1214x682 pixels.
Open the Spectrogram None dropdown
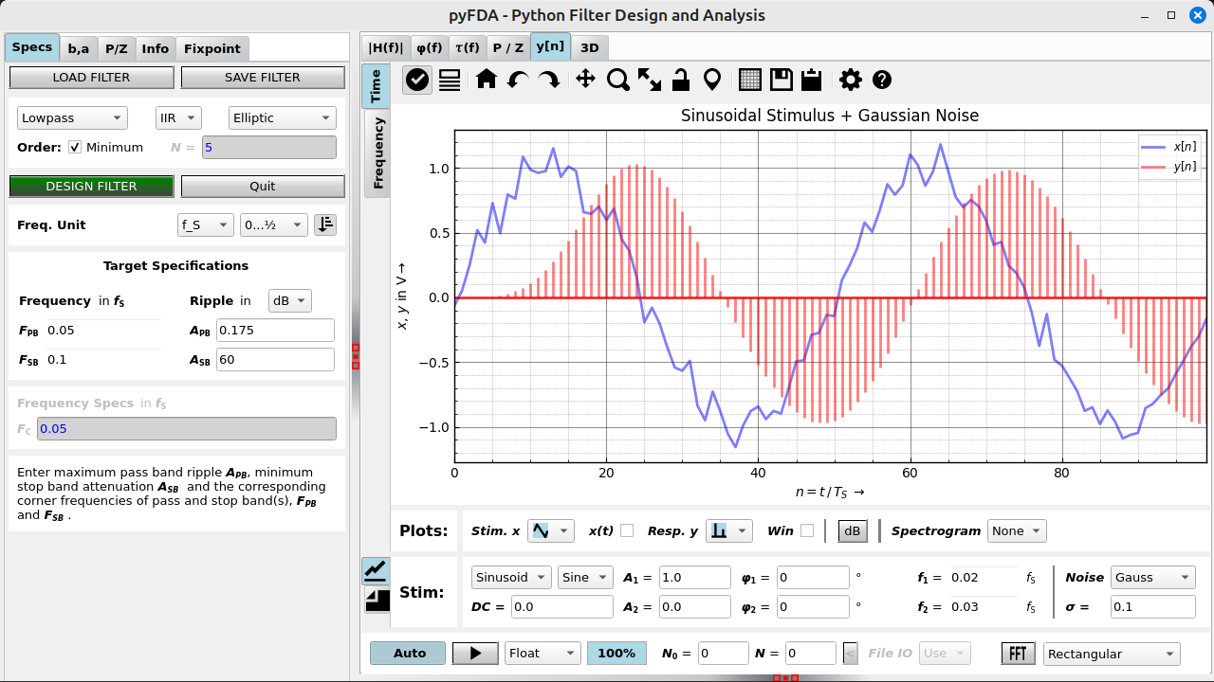(1017, 530)
